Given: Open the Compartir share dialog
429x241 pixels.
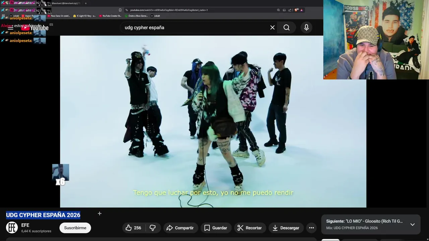Looking at the screenshot, I should click(180, 228).
